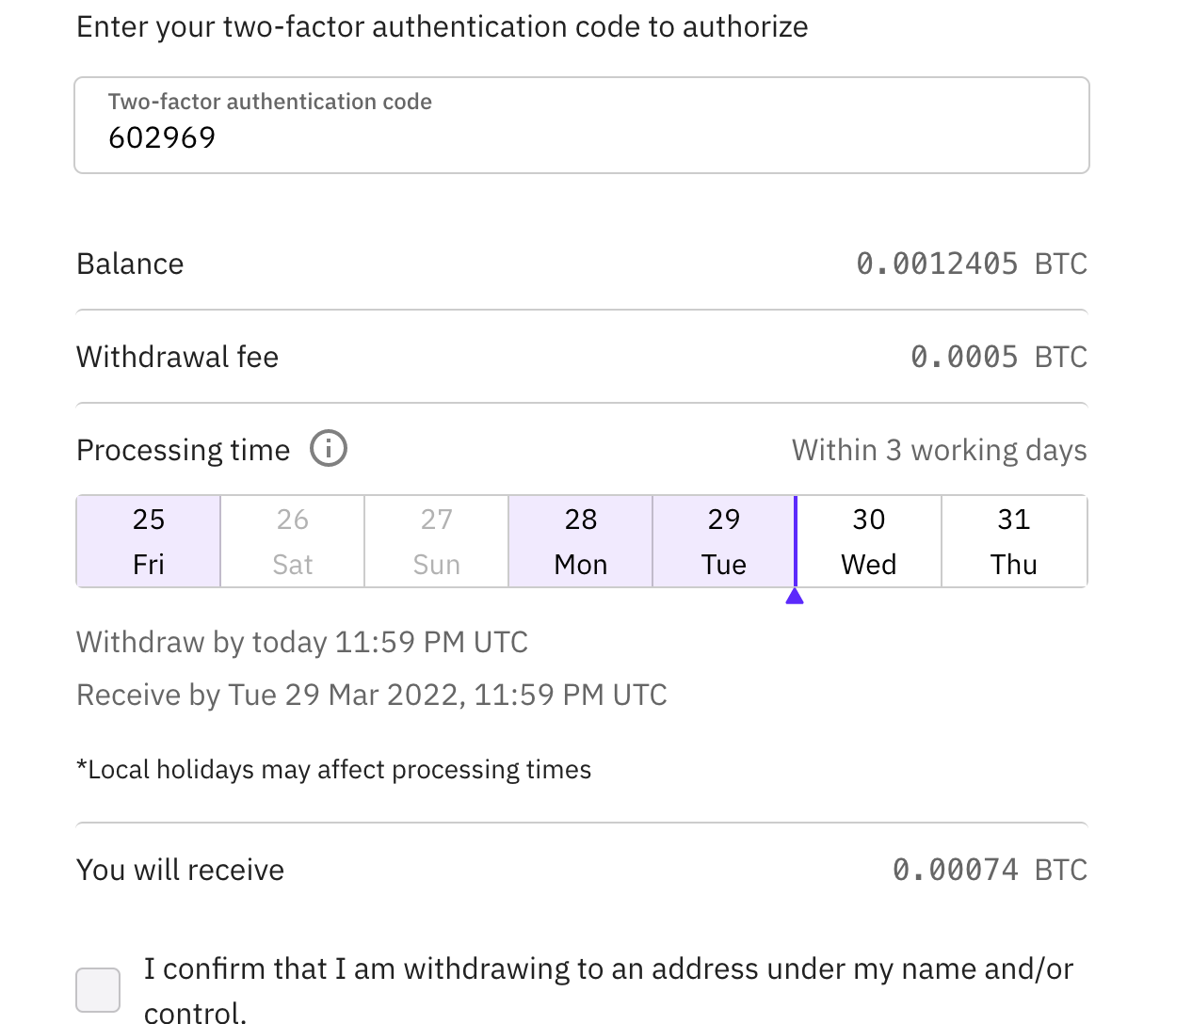Viewport: 1192px width, 1024px height.
Task: Select the 31 Thu calendar cell
Action: pos(1014,541)
